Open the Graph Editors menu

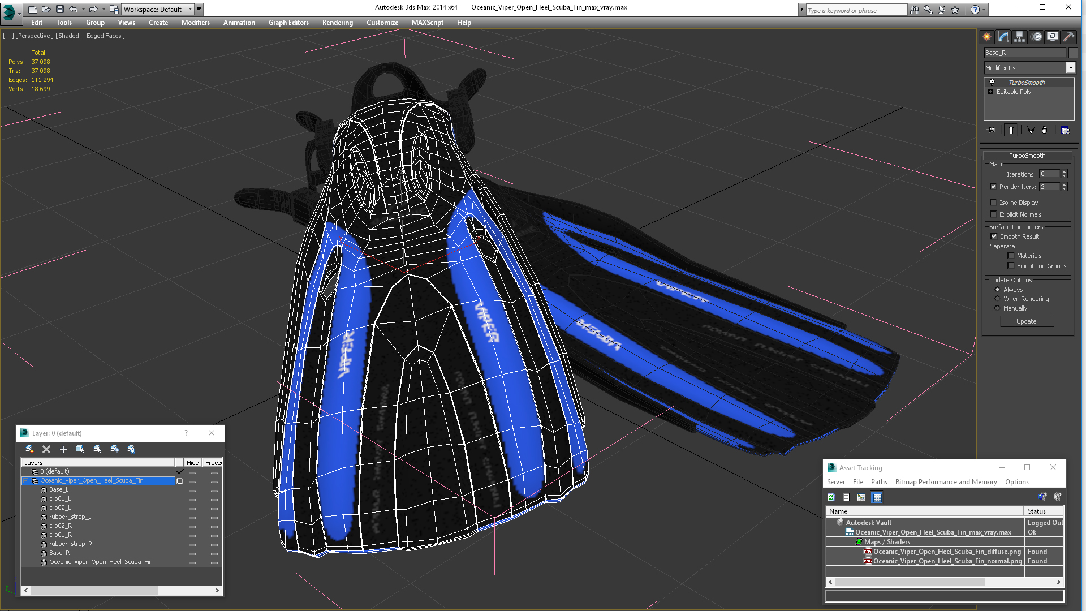[x=288, y=23]
